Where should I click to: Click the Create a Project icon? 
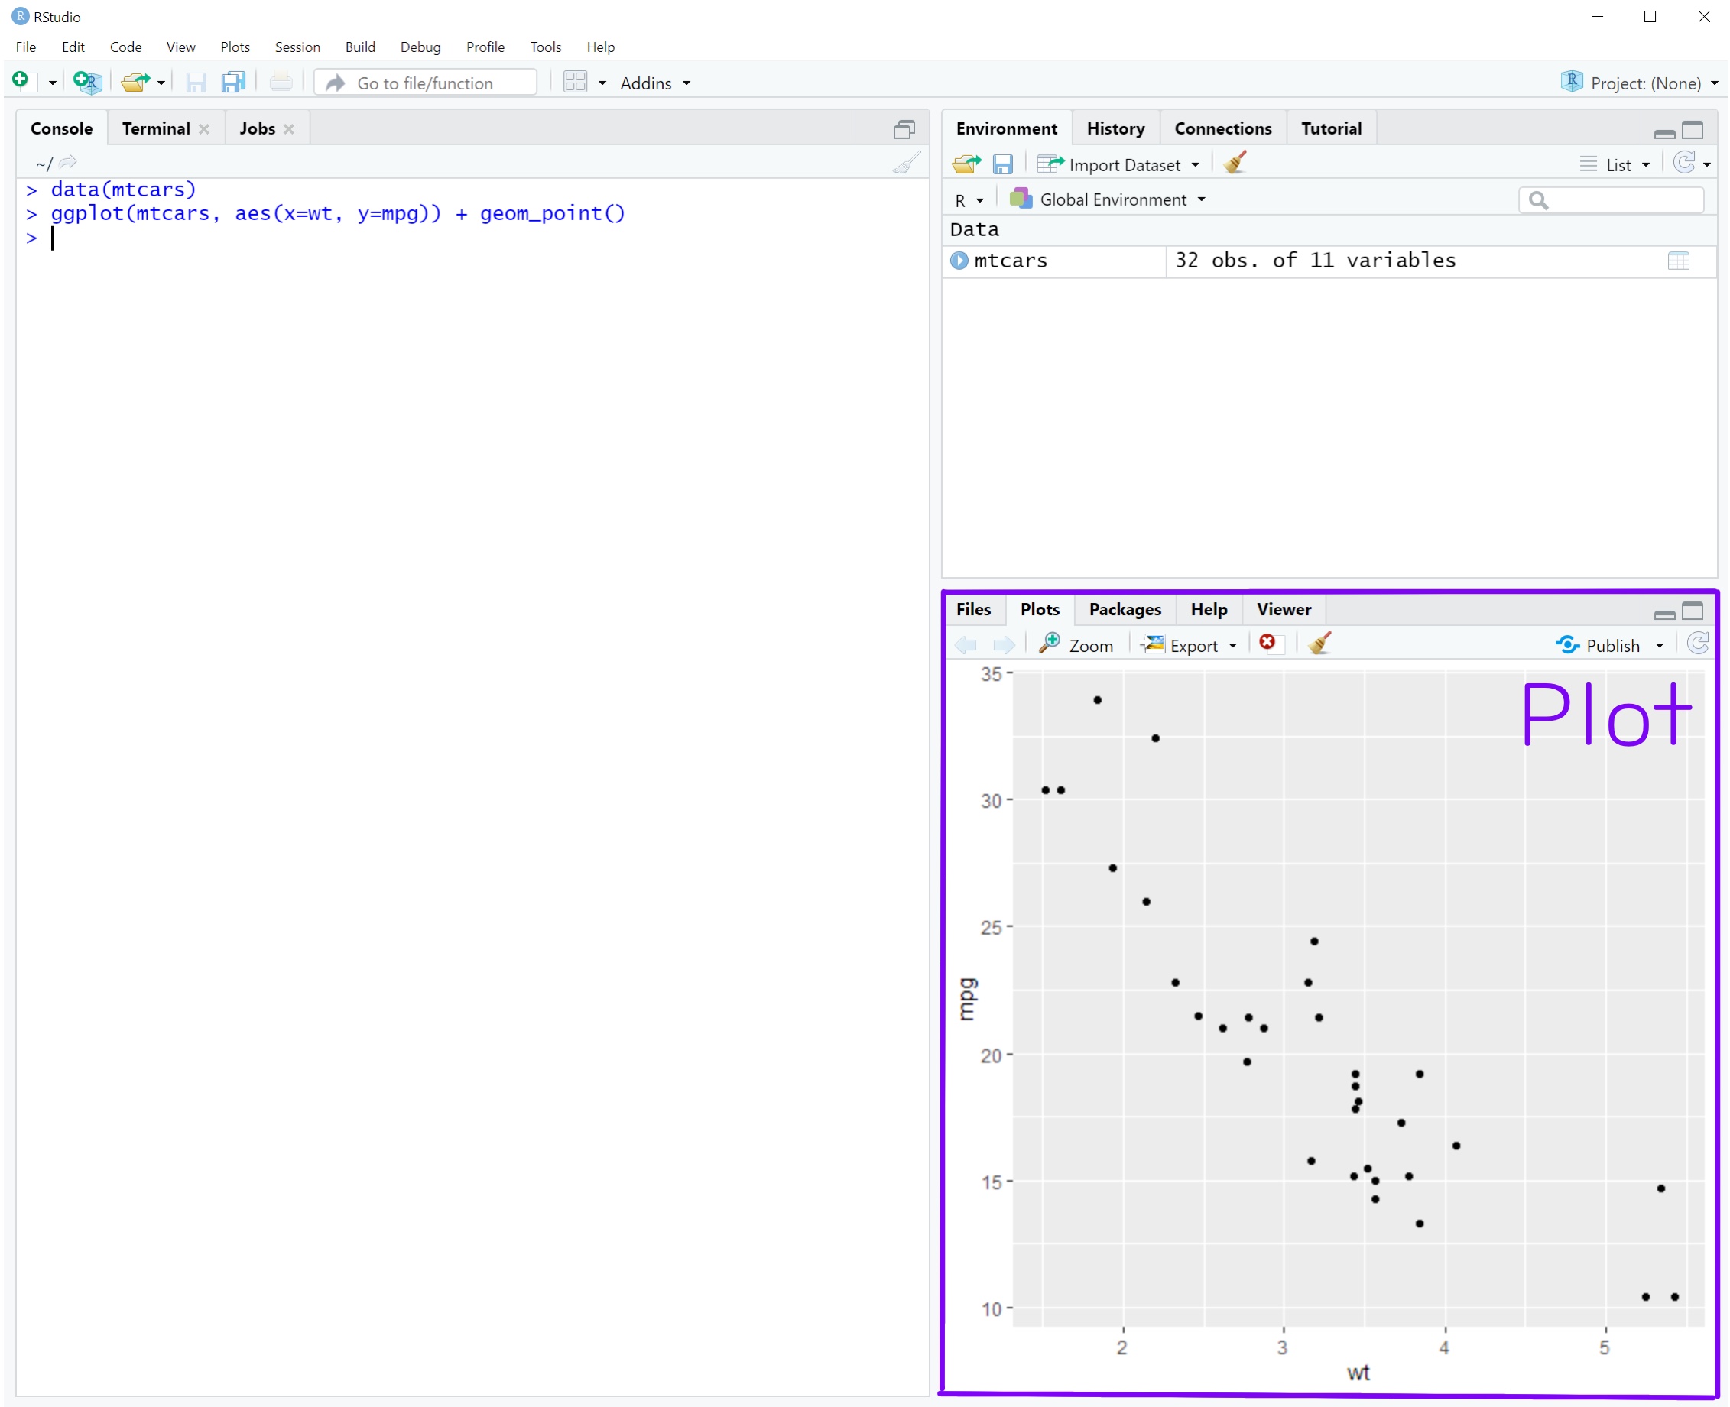click(86, 82)
